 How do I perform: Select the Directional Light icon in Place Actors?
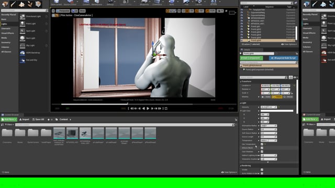pyautogui.click(x=22, y=16)
